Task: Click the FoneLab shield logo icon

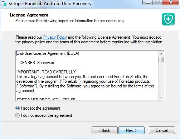Action: click(x=168, y=19)
